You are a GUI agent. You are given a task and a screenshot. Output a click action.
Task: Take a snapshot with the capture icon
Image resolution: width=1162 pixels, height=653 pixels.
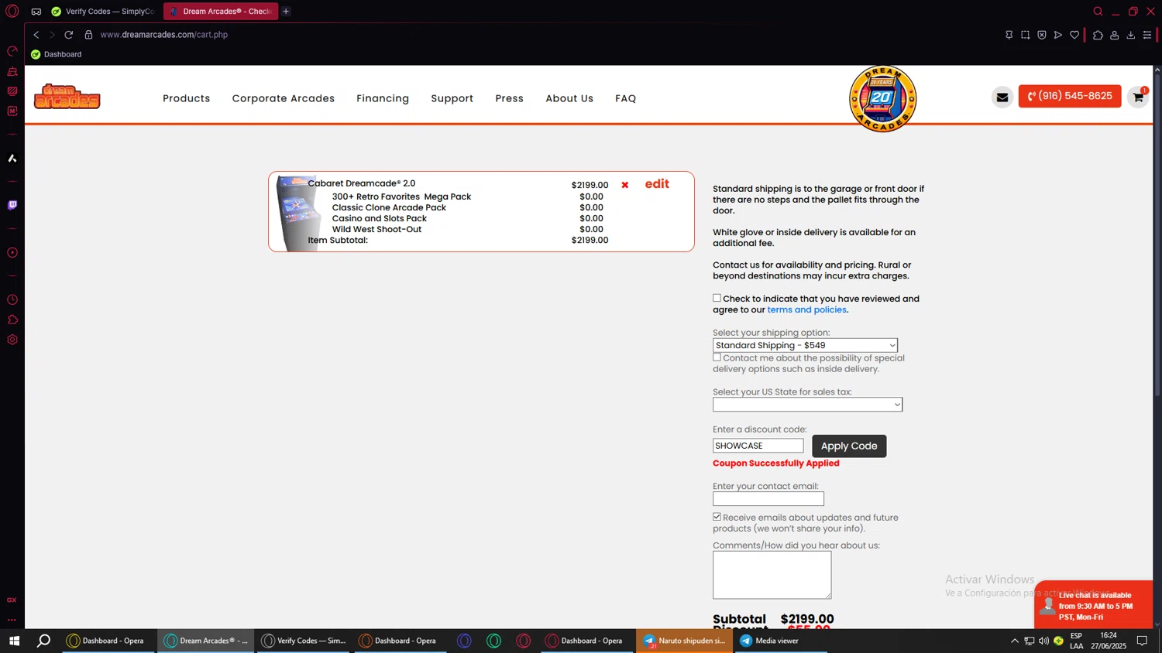tap(1025, 35)
